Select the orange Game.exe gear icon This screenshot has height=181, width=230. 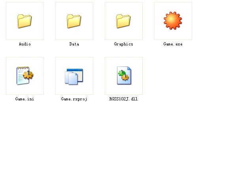click(173, 21)
